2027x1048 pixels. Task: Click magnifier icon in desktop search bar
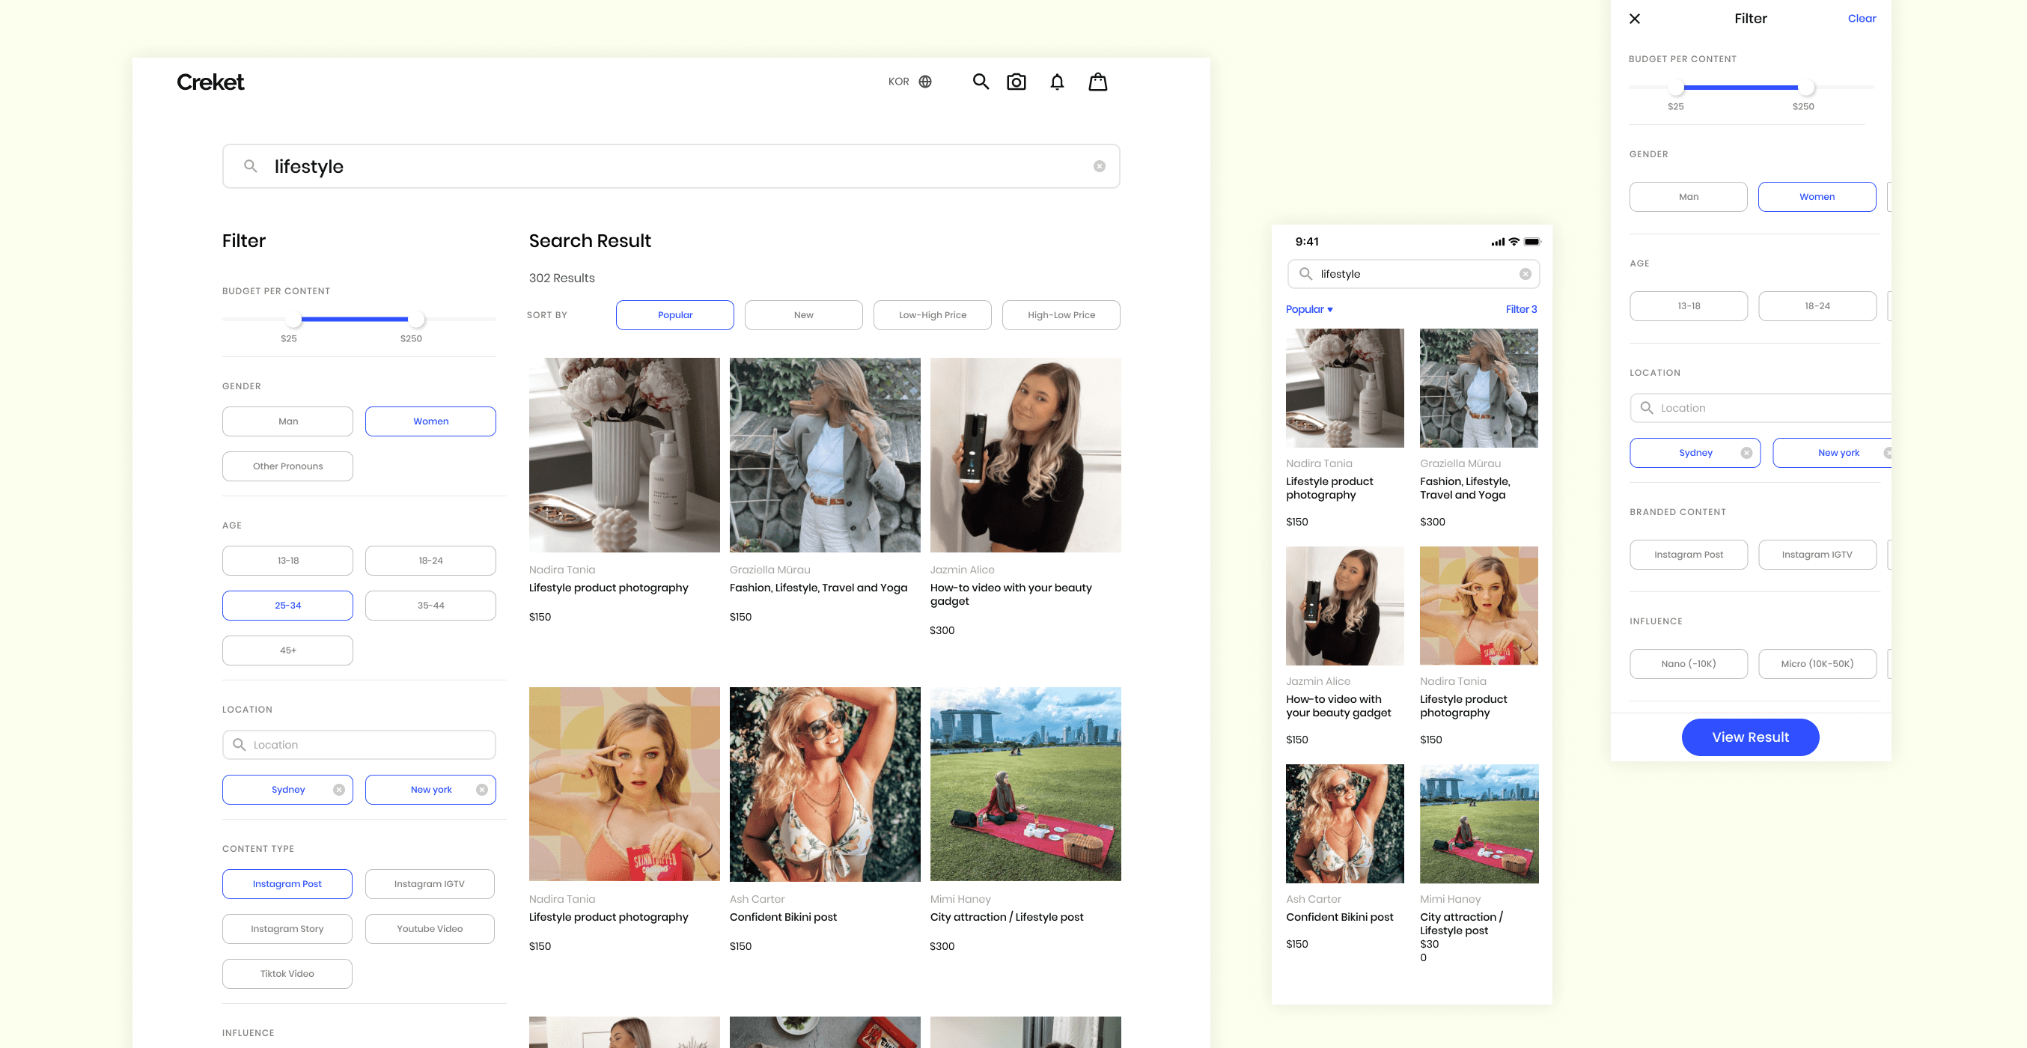(x=250, y=166)
